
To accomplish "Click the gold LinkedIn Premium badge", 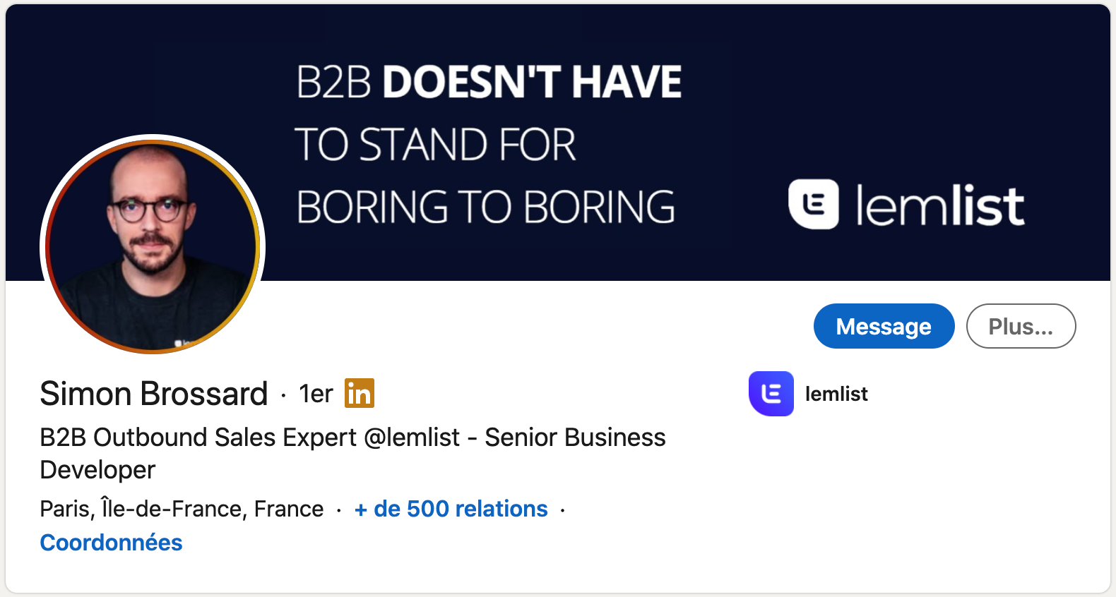I will 359,394.
